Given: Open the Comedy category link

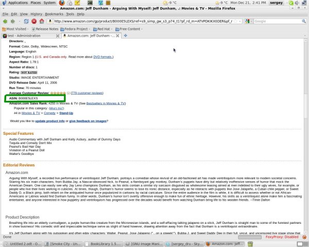Looking at the screenshot, I should [49, 113].
